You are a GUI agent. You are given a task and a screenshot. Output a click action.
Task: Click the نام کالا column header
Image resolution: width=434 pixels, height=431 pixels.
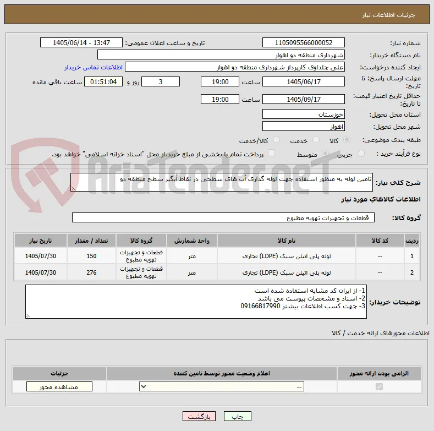click(x=287, y=241)
